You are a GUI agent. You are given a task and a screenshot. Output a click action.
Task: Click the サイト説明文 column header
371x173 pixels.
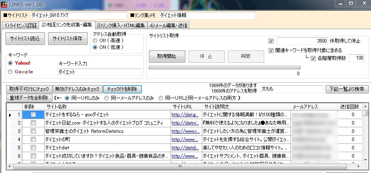pyautogui.click(x=246, y=107)
